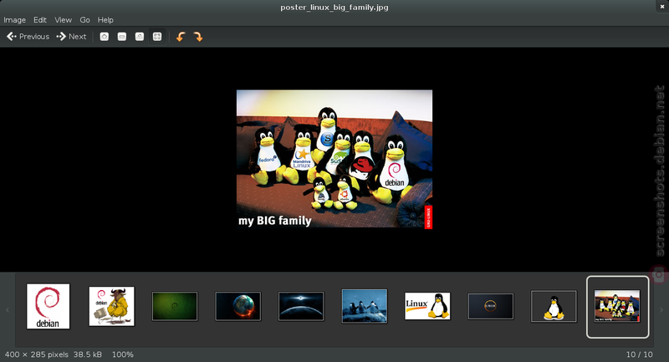
Task: Select the Debian gnu mascot thumbnail
Action: tap(112, 306)
